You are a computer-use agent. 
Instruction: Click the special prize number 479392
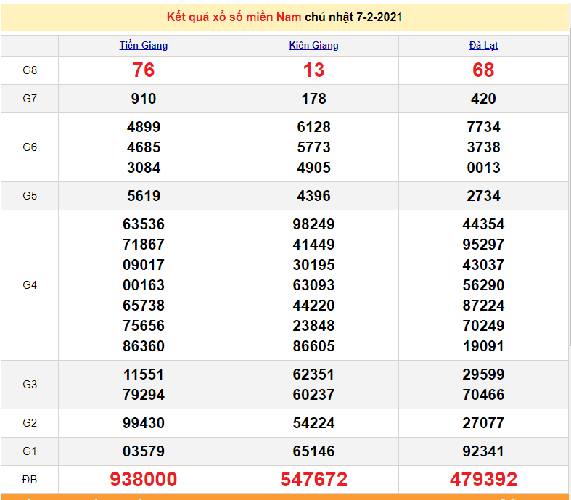tap(483, 480)
